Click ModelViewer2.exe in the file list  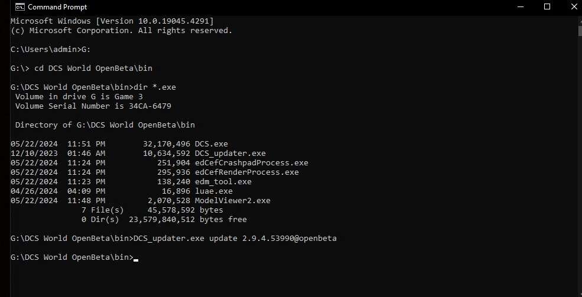pos(233,201)
